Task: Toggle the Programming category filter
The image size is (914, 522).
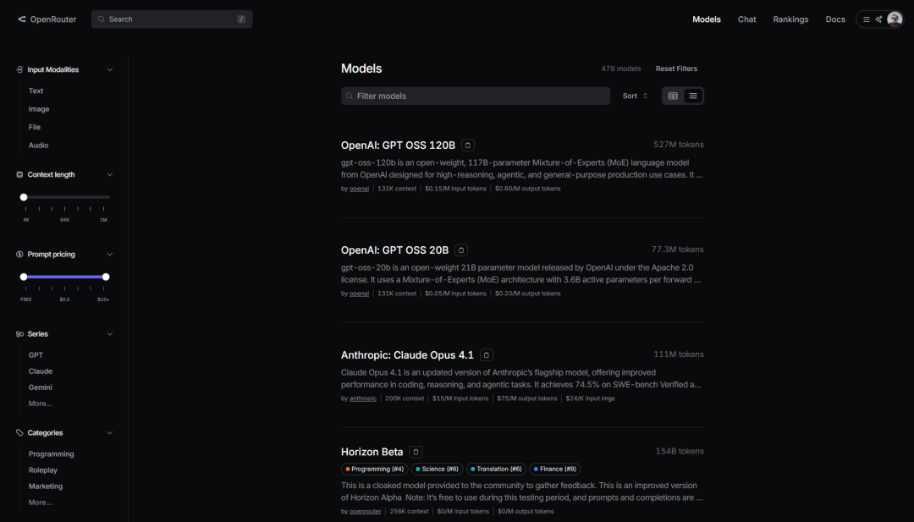Action: click(51, 453)
